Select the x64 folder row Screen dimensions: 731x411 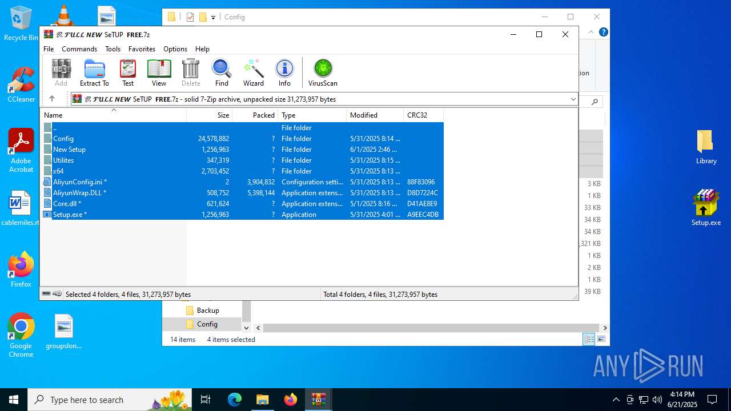tap(242, 171)
